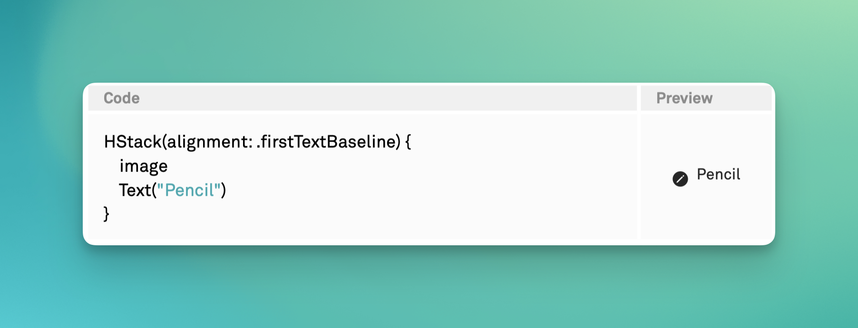Viewport: 858px width, 328px height.
Task: Click the pencil circle icon in preview
Action: click(x=680, y=179)
